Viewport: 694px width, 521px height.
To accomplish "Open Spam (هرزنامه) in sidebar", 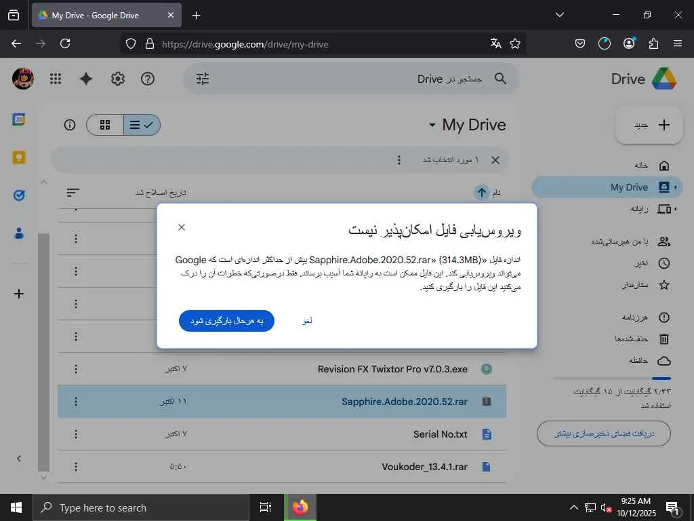I will point(607,317).
